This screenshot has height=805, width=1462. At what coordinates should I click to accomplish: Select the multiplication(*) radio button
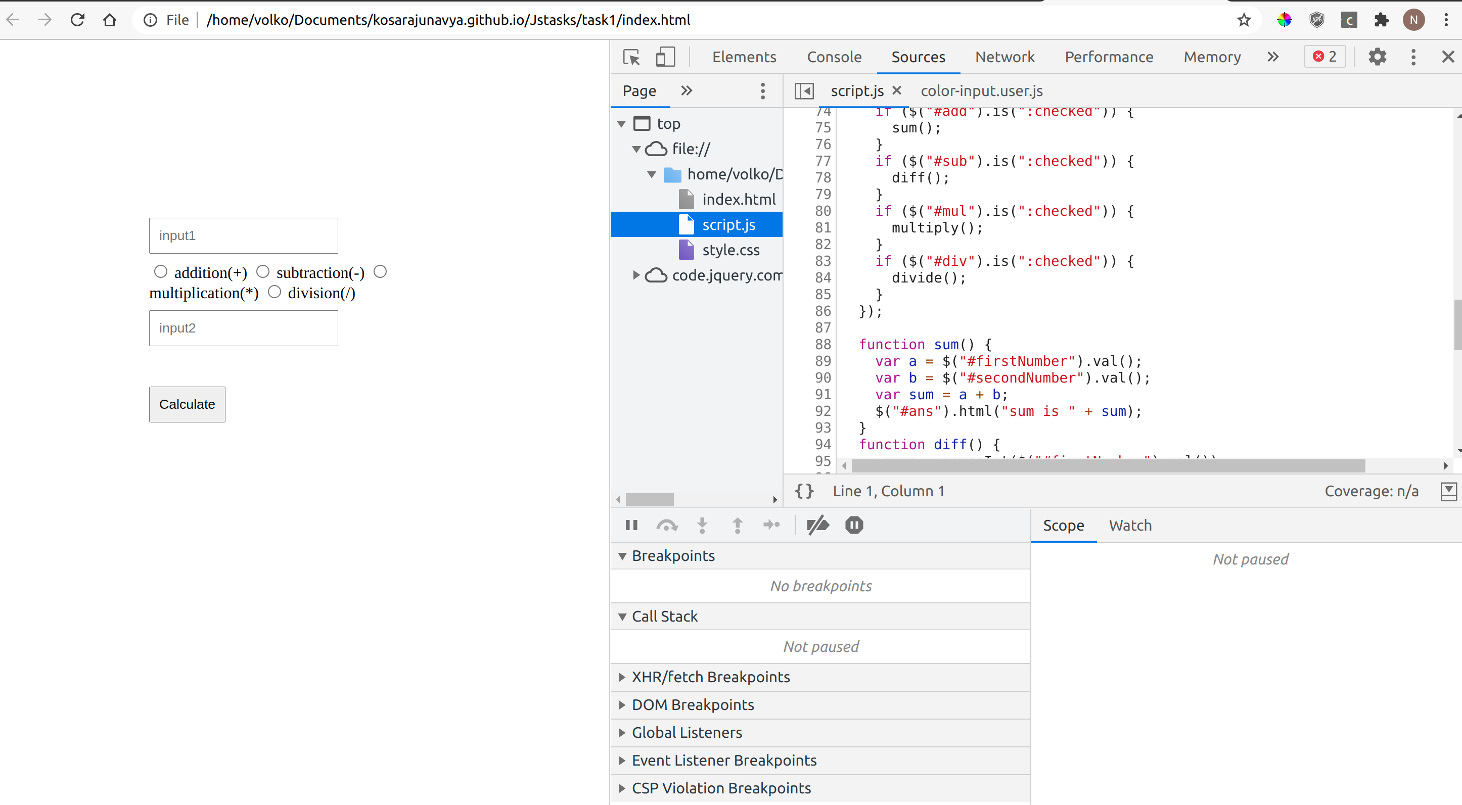tap(380, 271)
